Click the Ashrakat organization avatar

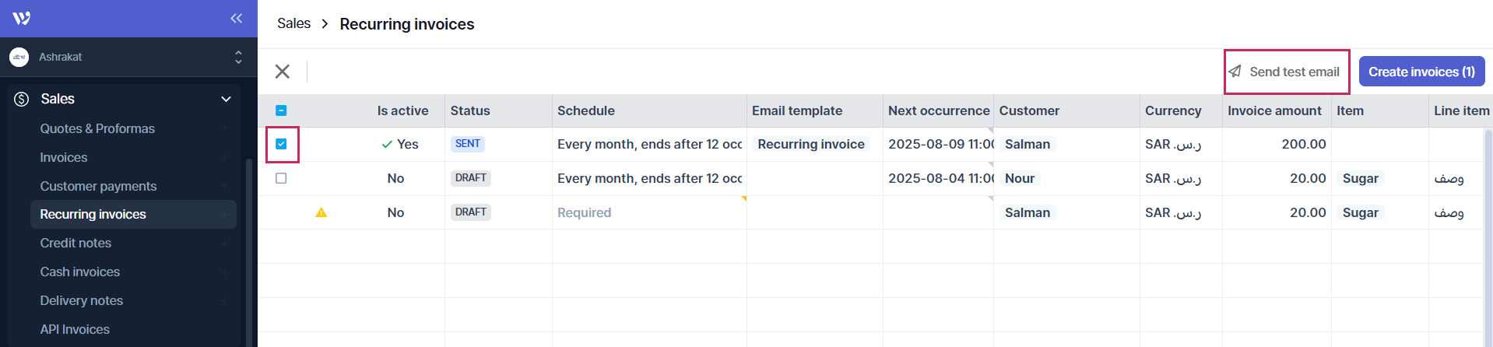point(19,57)
